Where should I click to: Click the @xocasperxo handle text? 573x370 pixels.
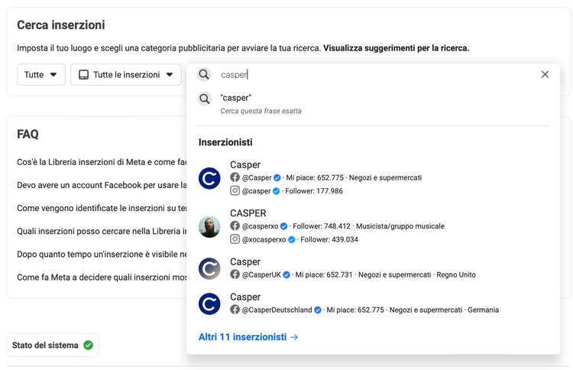(x=264, y=239)
